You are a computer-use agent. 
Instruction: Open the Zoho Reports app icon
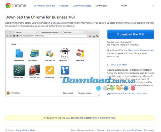coord(49,54)
